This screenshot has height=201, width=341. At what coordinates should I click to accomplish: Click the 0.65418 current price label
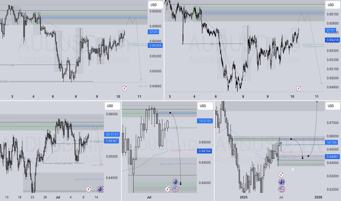[333, 40]
